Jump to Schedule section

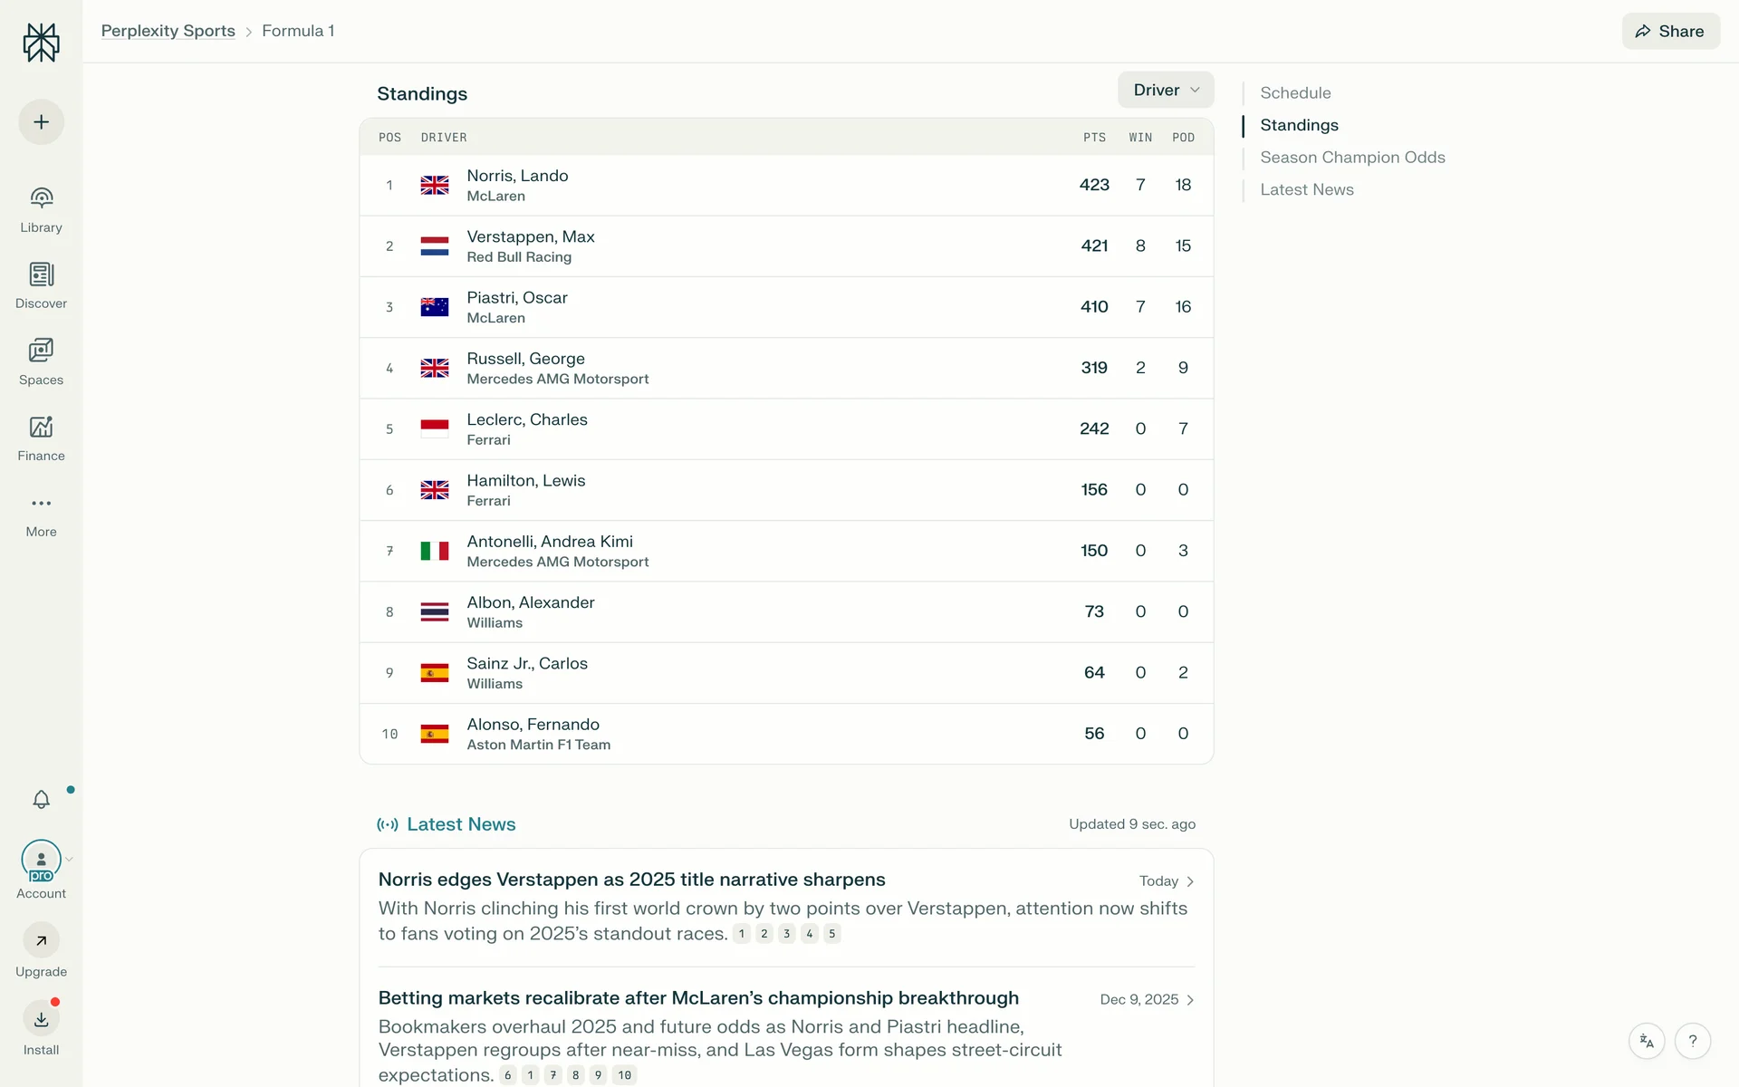1295,92
